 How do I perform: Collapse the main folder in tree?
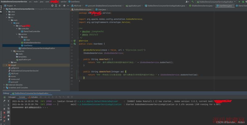click(9, 20)
